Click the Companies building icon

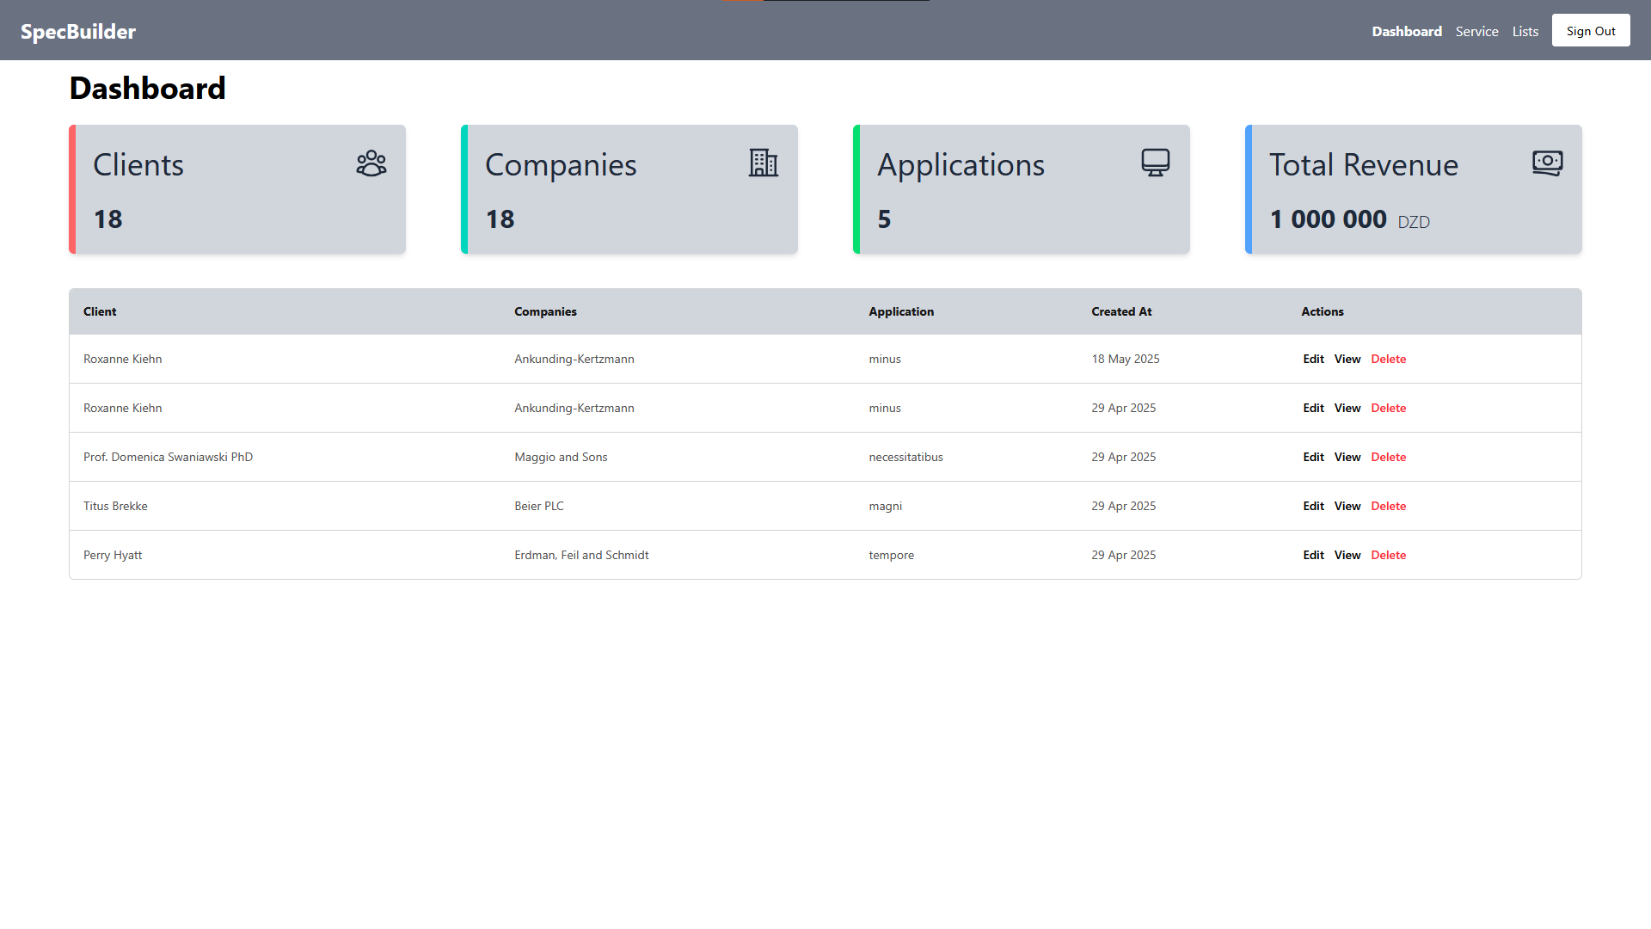click(764, 163)
